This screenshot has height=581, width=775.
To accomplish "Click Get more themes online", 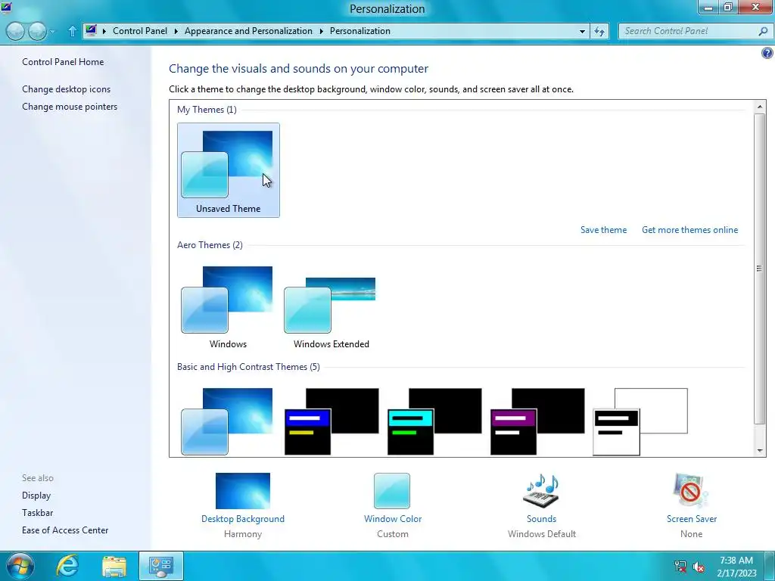I will tap(689, 230).
